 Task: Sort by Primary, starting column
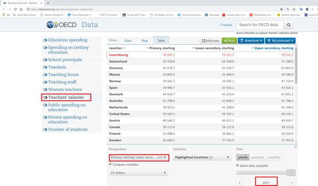tap(161, 48)
